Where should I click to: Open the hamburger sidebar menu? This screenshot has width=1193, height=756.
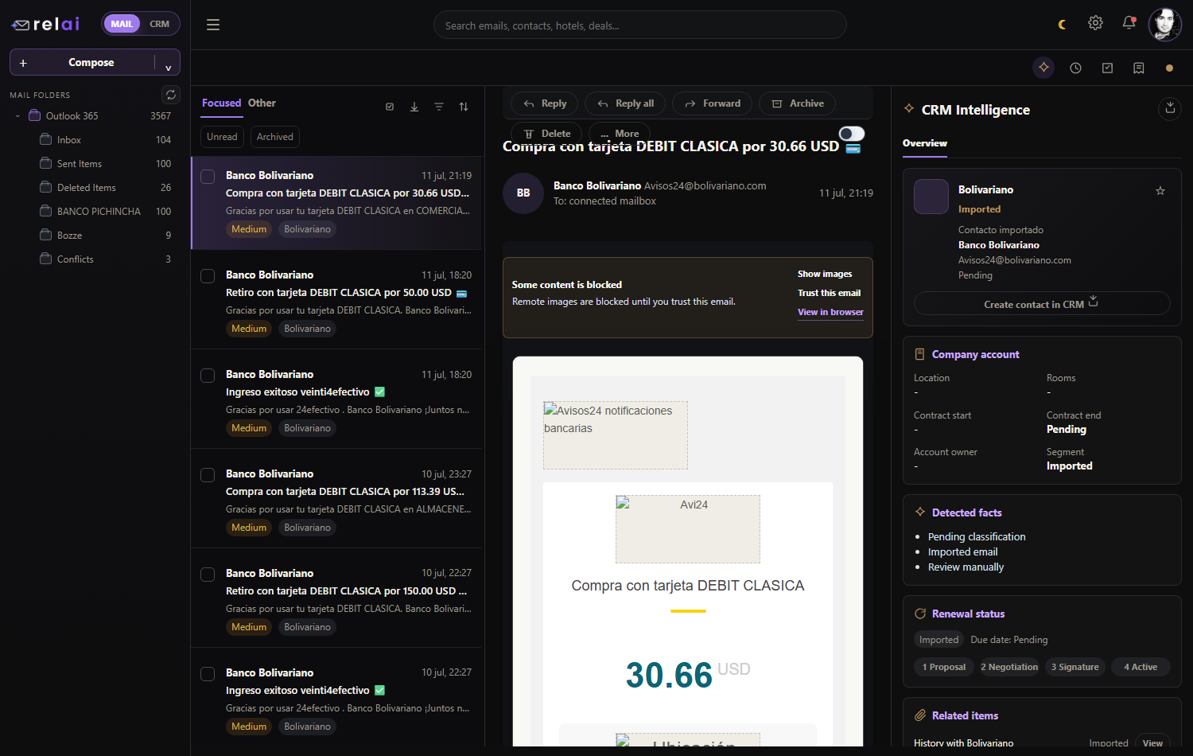(x=213, y=25)
